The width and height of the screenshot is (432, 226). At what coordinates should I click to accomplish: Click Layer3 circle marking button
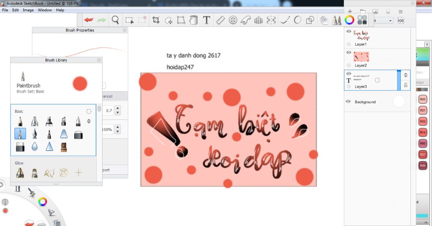[349, 87]
